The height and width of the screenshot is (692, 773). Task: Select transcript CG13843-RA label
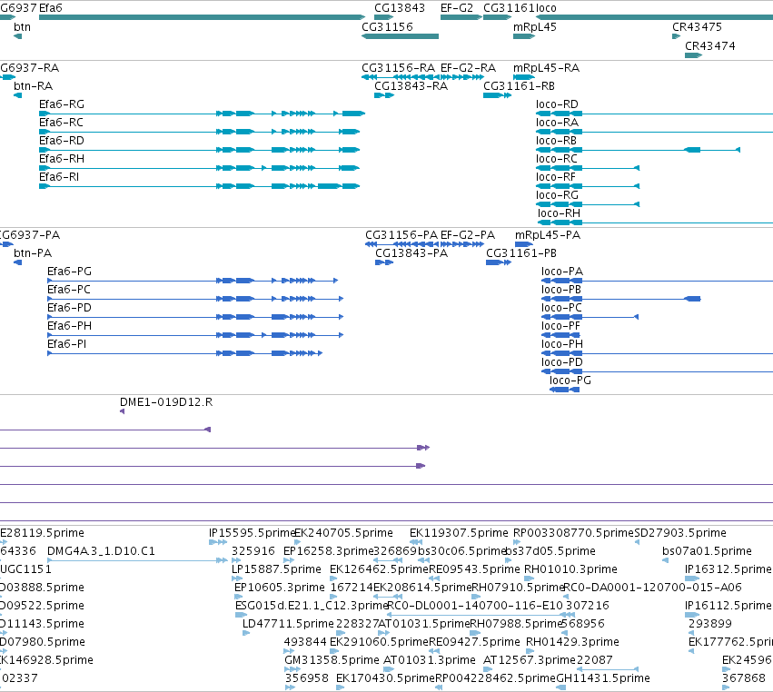(411, 86)
